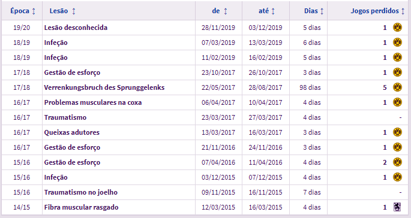The height and width of the screenshot is (218, 411).
Task: Sort by 'até' end date arrows
Action: [x=273, y=11]
